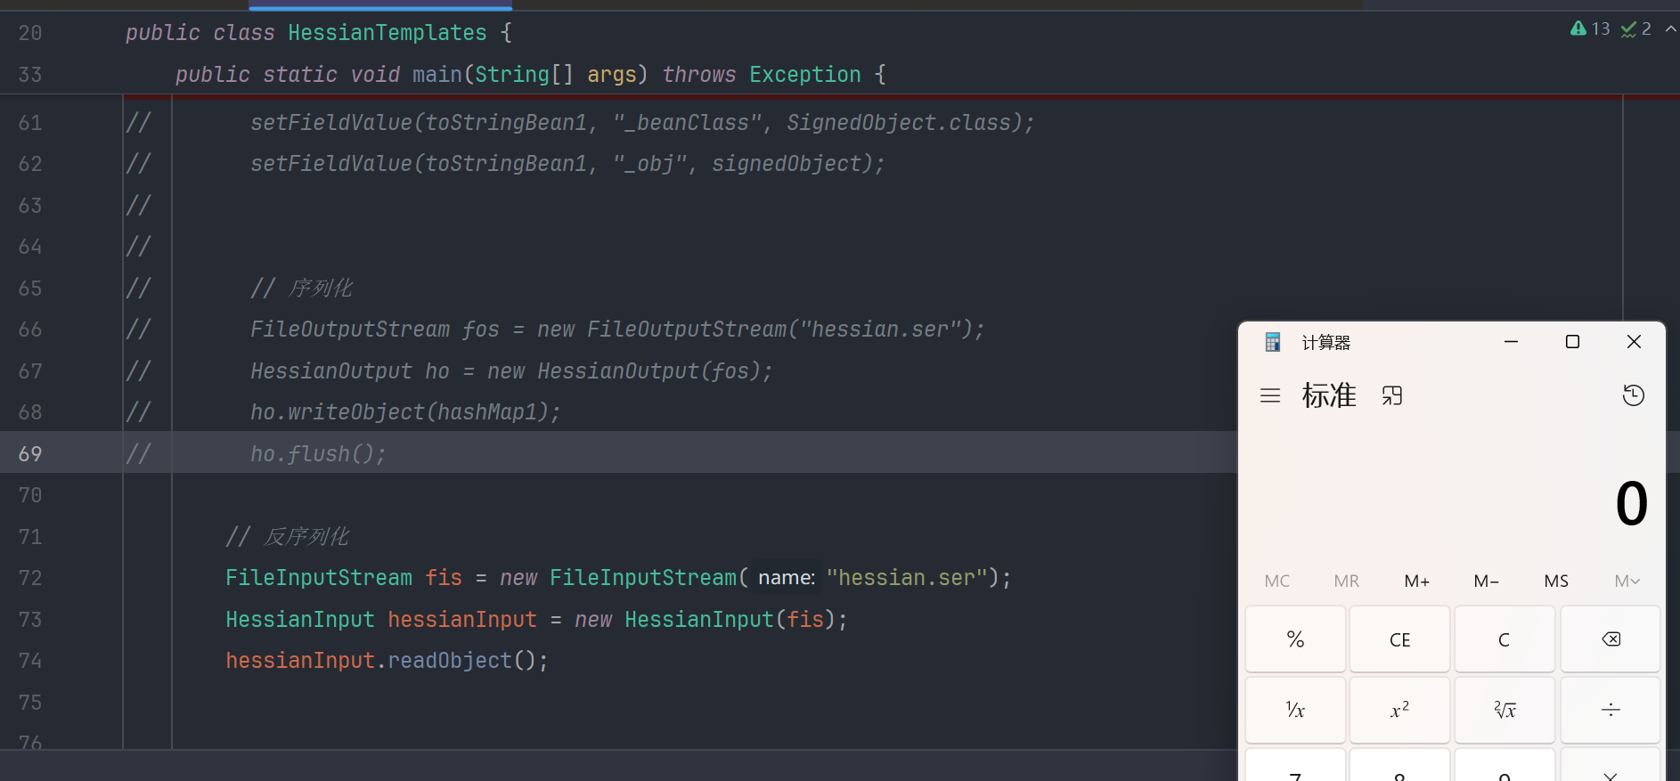Click the name: parameter hint on line 72
This screenshot has height=781, width=1680.
pos(787,578)
